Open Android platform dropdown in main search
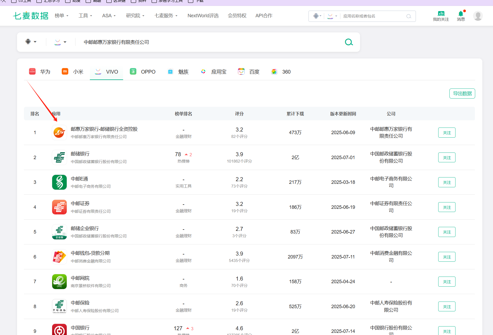 coord(31,42)
